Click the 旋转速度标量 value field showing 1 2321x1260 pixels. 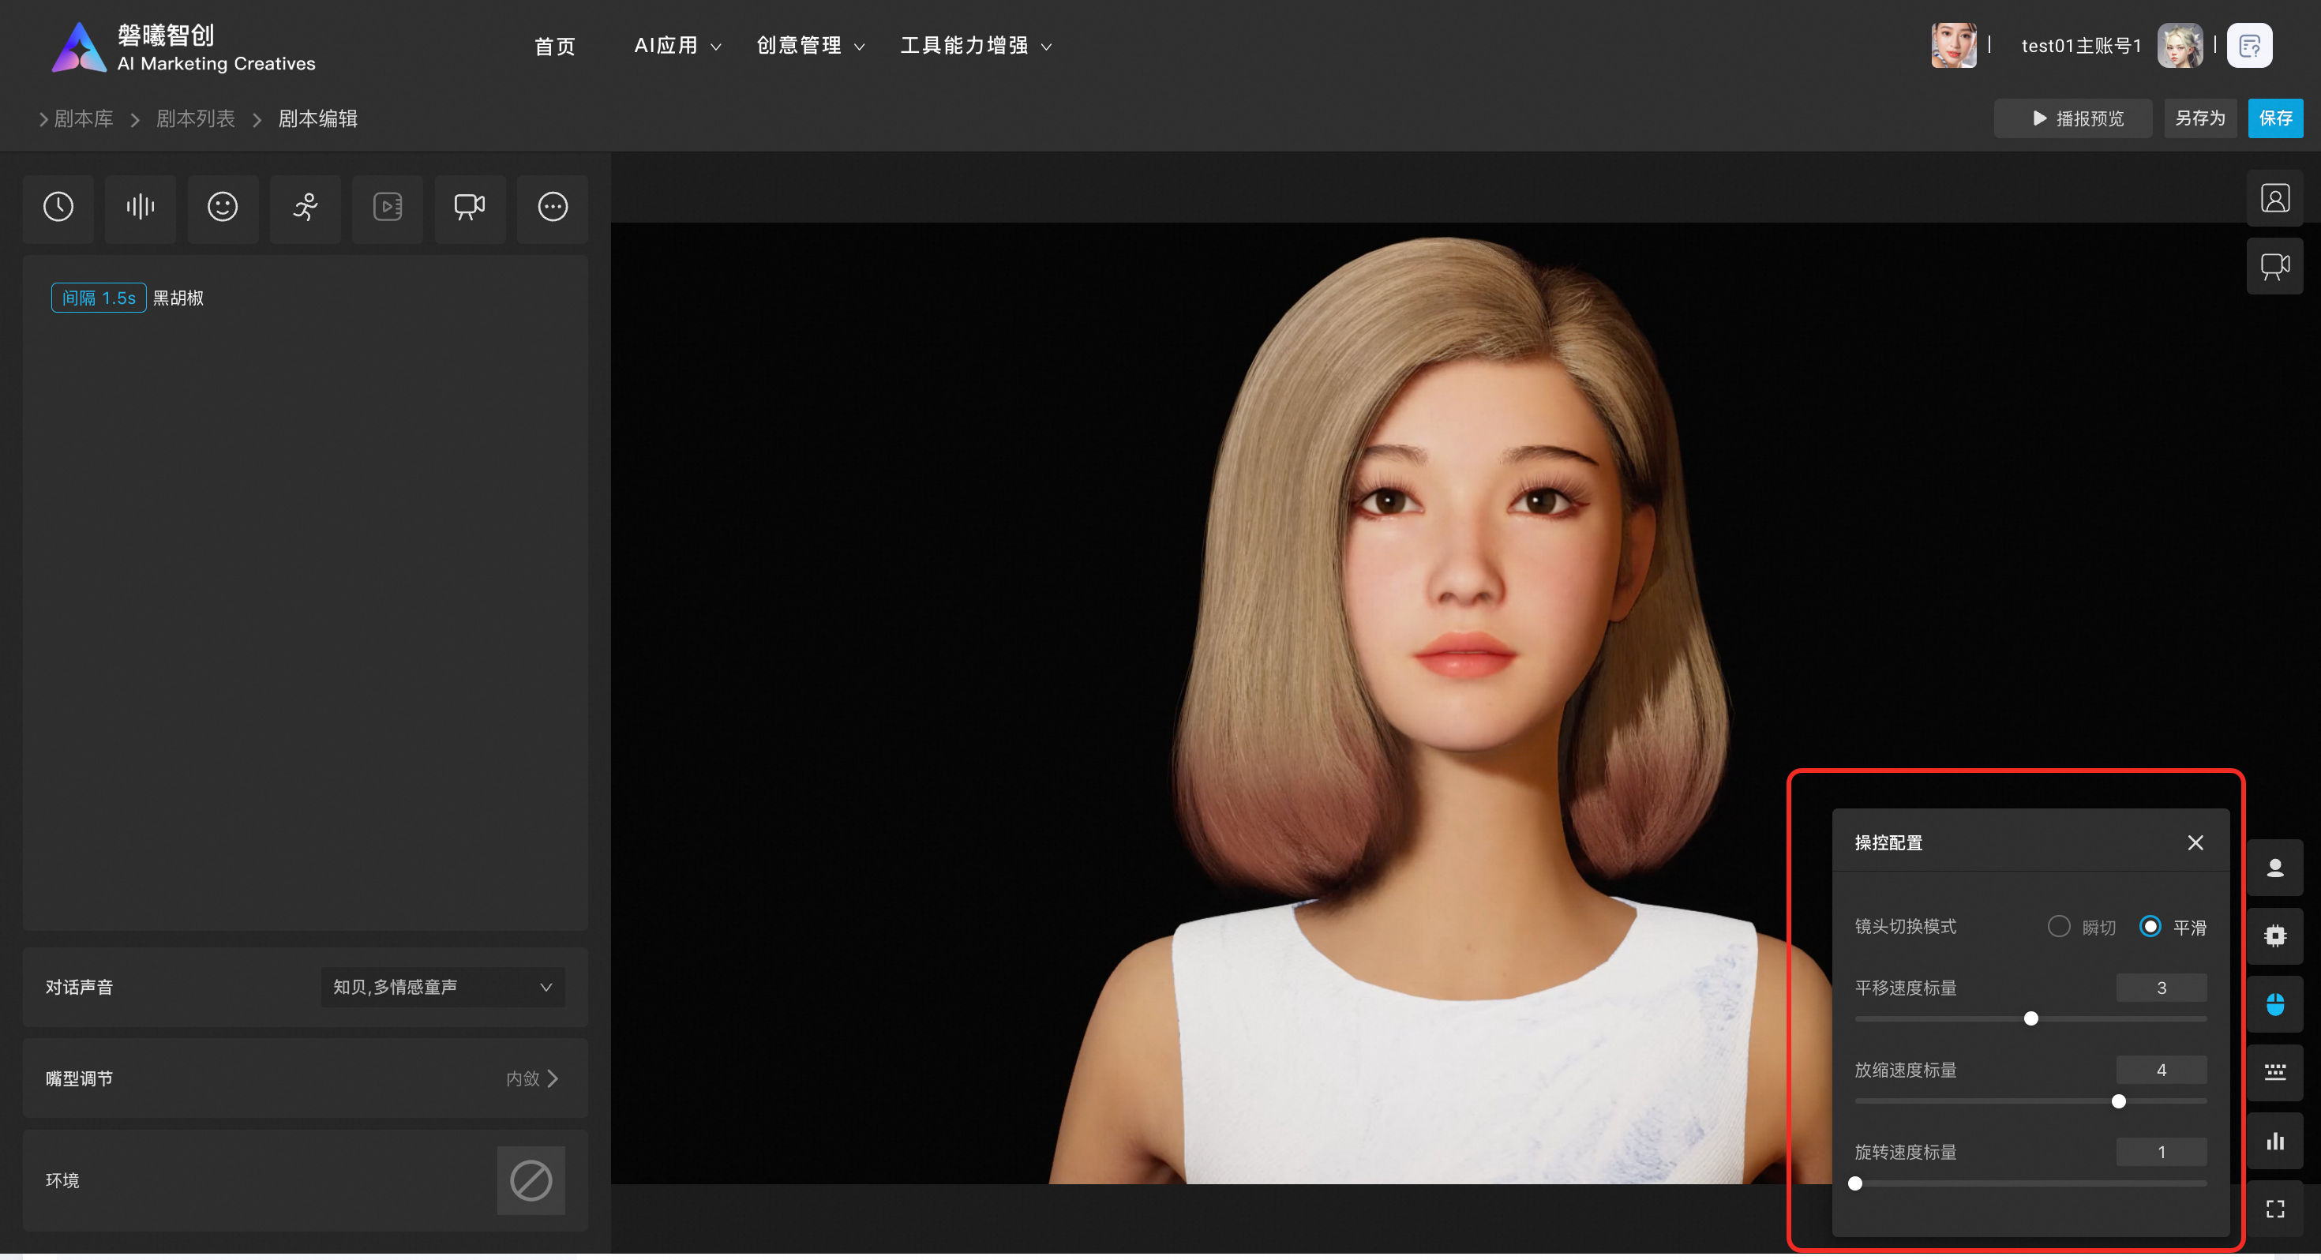coord(2161,1152)
